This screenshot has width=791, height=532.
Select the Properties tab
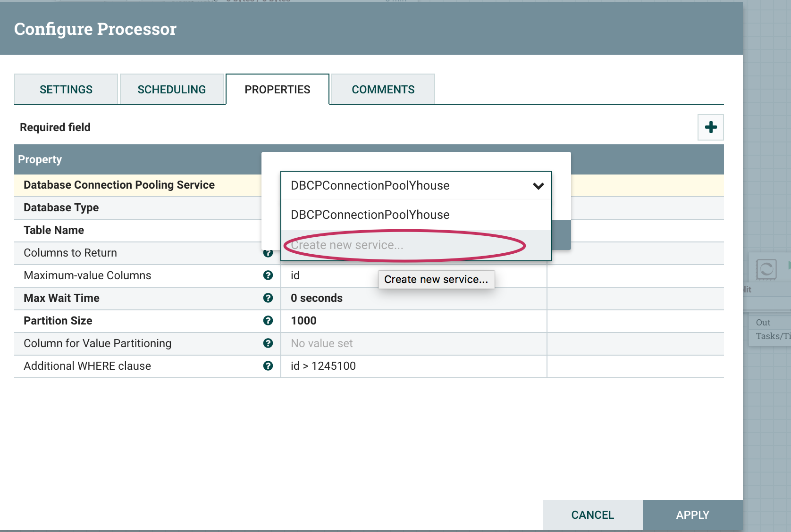click(278, 89)
